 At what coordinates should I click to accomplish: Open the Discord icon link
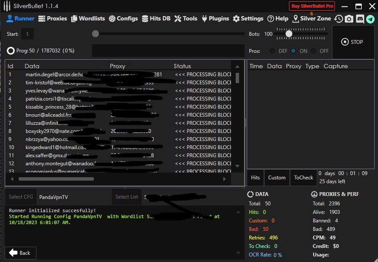(x=360, y=19)
